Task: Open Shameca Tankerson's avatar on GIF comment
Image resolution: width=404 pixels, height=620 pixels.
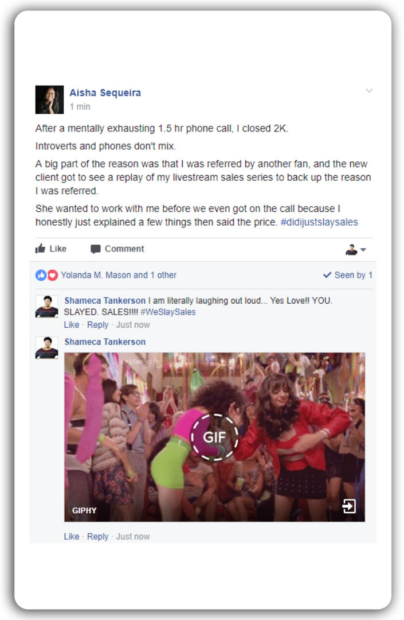Action: pyautogui.click(x=46, y=347)
